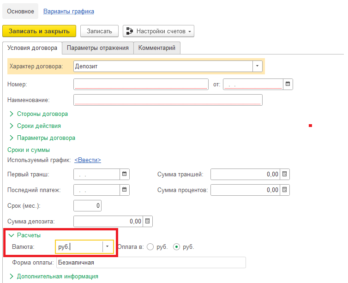Click the Сумма процентов amount field
The width and height of the screenshot is (348, 283).
coord(245,190)
